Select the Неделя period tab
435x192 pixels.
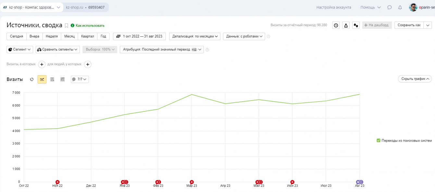[x=52, y=37]
